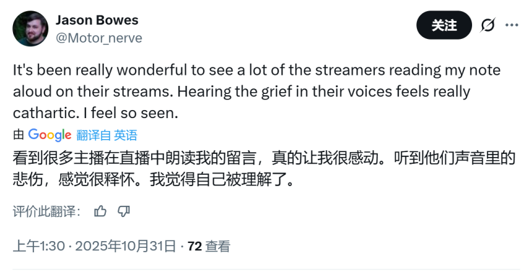
Task: Click the Google logo
Action: tap(50, 135)
